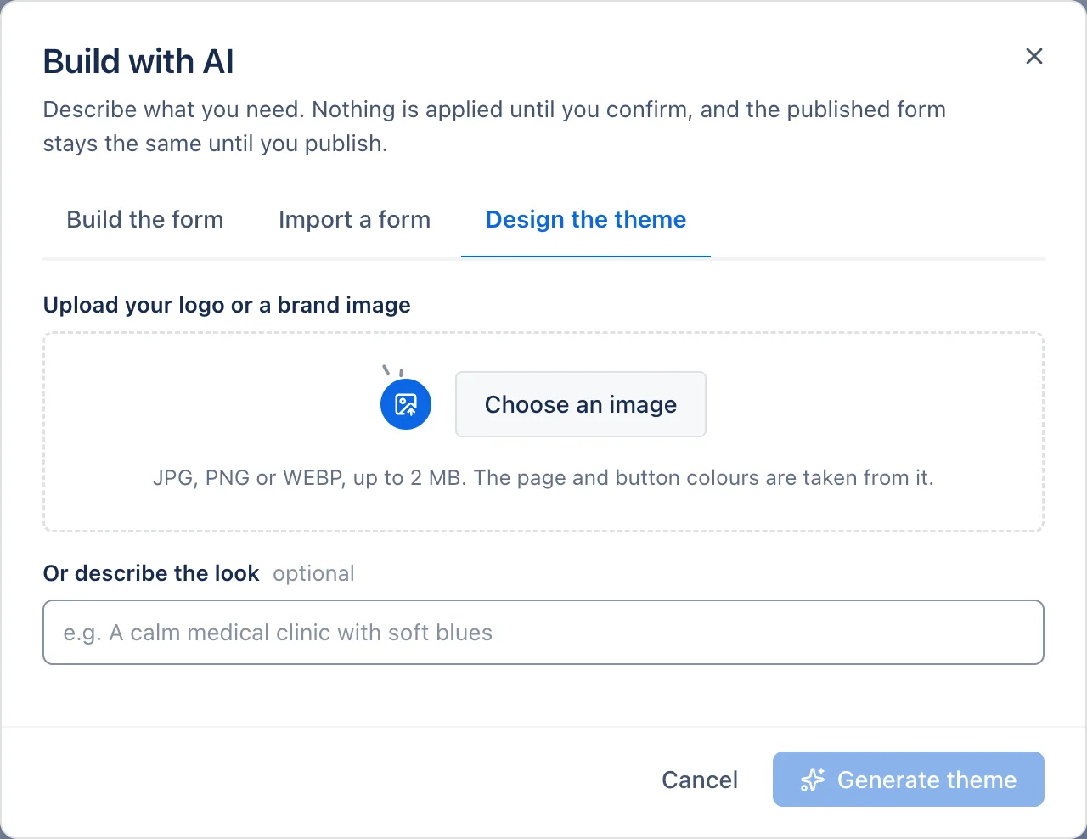Open the Import a form tab
The height and width of the screenshot is (839, 1087).
tap(354, 220)
